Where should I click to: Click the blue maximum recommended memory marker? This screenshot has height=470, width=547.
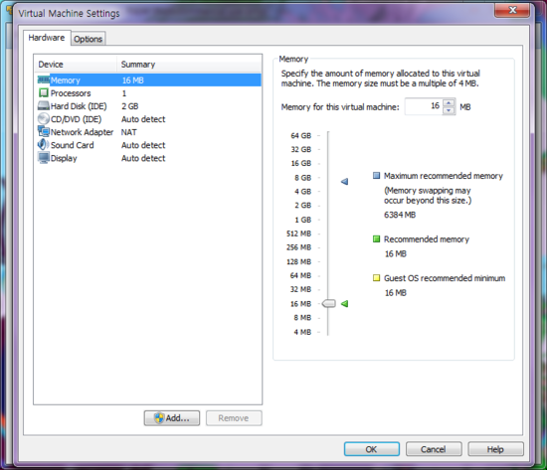(x=344, y=181)
